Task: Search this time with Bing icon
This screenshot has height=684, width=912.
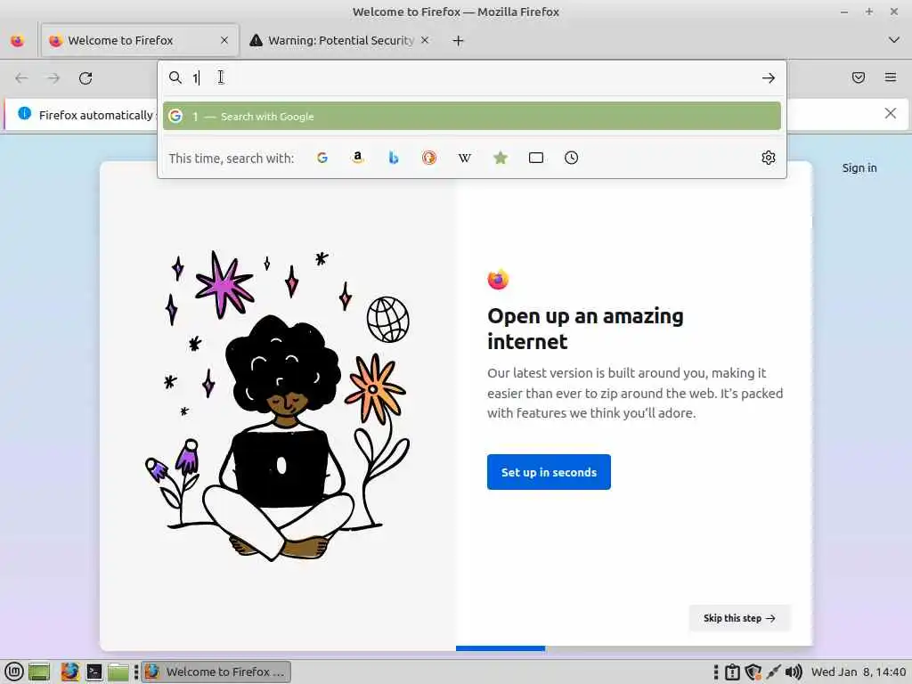Action: 394,158
